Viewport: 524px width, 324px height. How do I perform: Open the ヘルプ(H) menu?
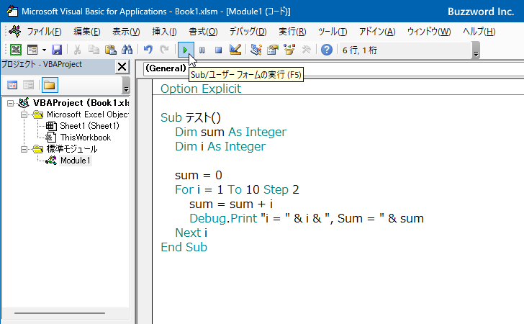click(x=479, y=32)
